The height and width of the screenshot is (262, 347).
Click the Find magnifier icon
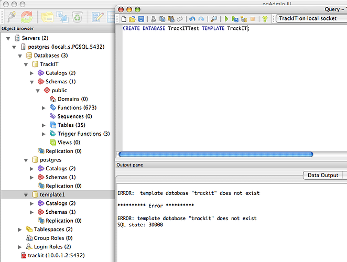pos(214,19)
